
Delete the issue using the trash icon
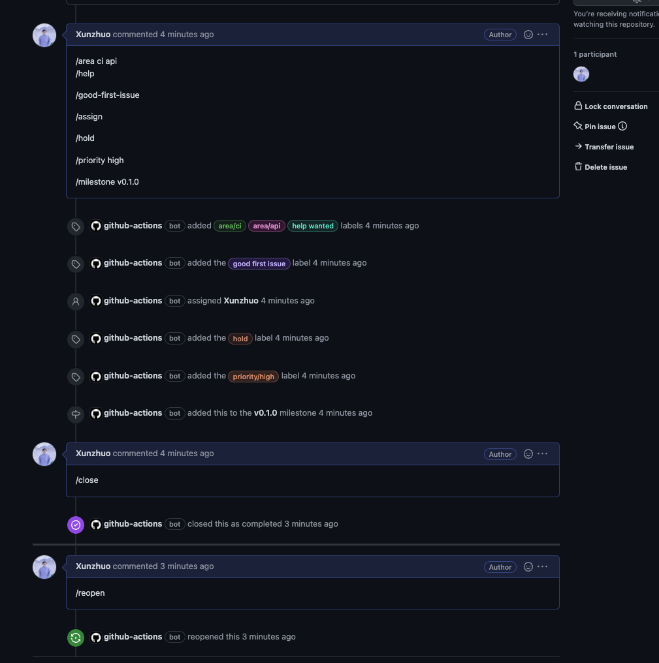579,166
